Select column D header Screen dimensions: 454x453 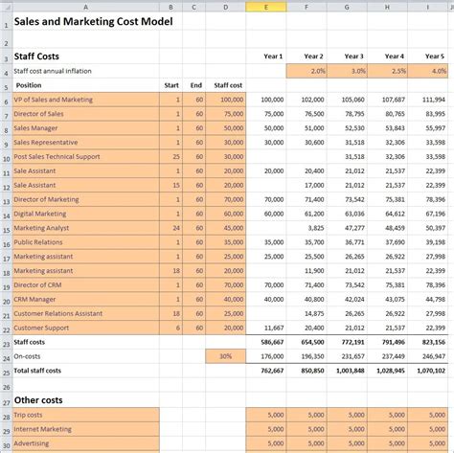point(226,7)
